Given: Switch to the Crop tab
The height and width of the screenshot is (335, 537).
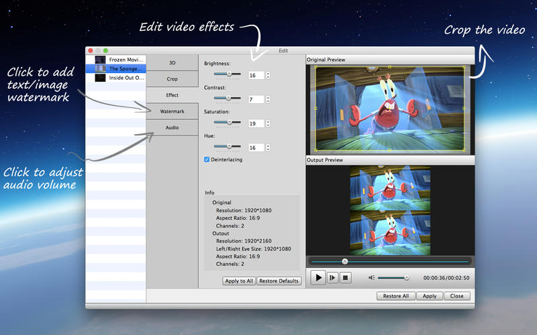Looking at the screenshot, I should (173, 79).
